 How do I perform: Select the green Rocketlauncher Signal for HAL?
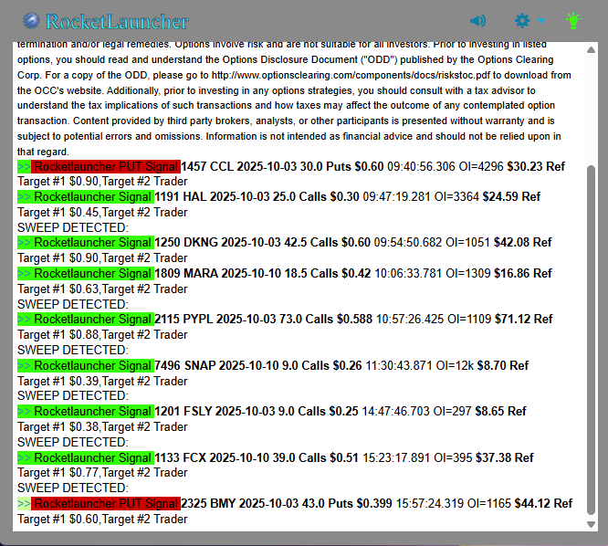pos(92,196)
